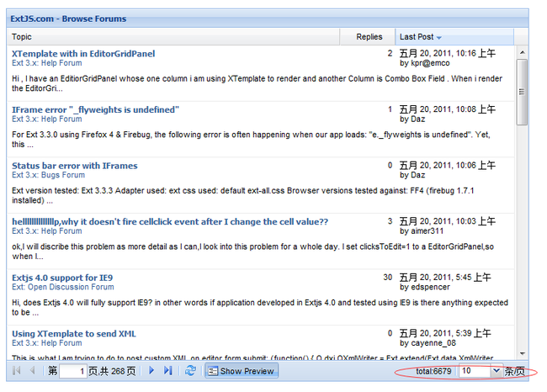Open topic Status bar error with IFrames
The width and height of the screenshot is (547, 392).
75,166
